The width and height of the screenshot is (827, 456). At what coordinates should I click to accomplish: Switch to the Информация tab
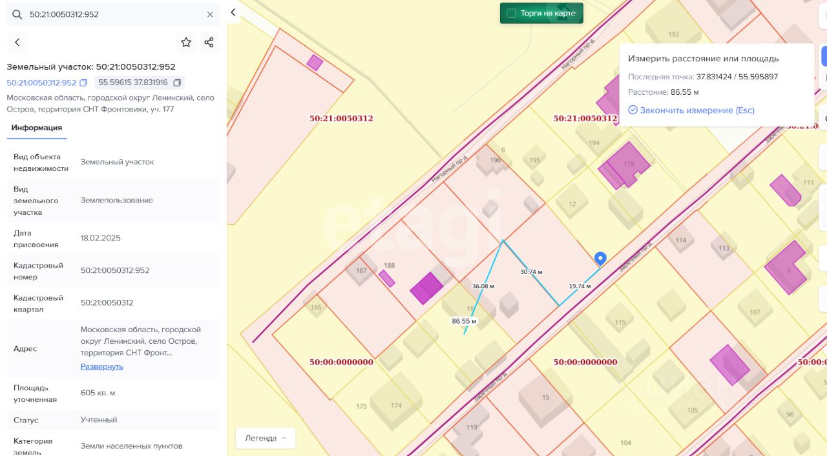tap(37, 128)
